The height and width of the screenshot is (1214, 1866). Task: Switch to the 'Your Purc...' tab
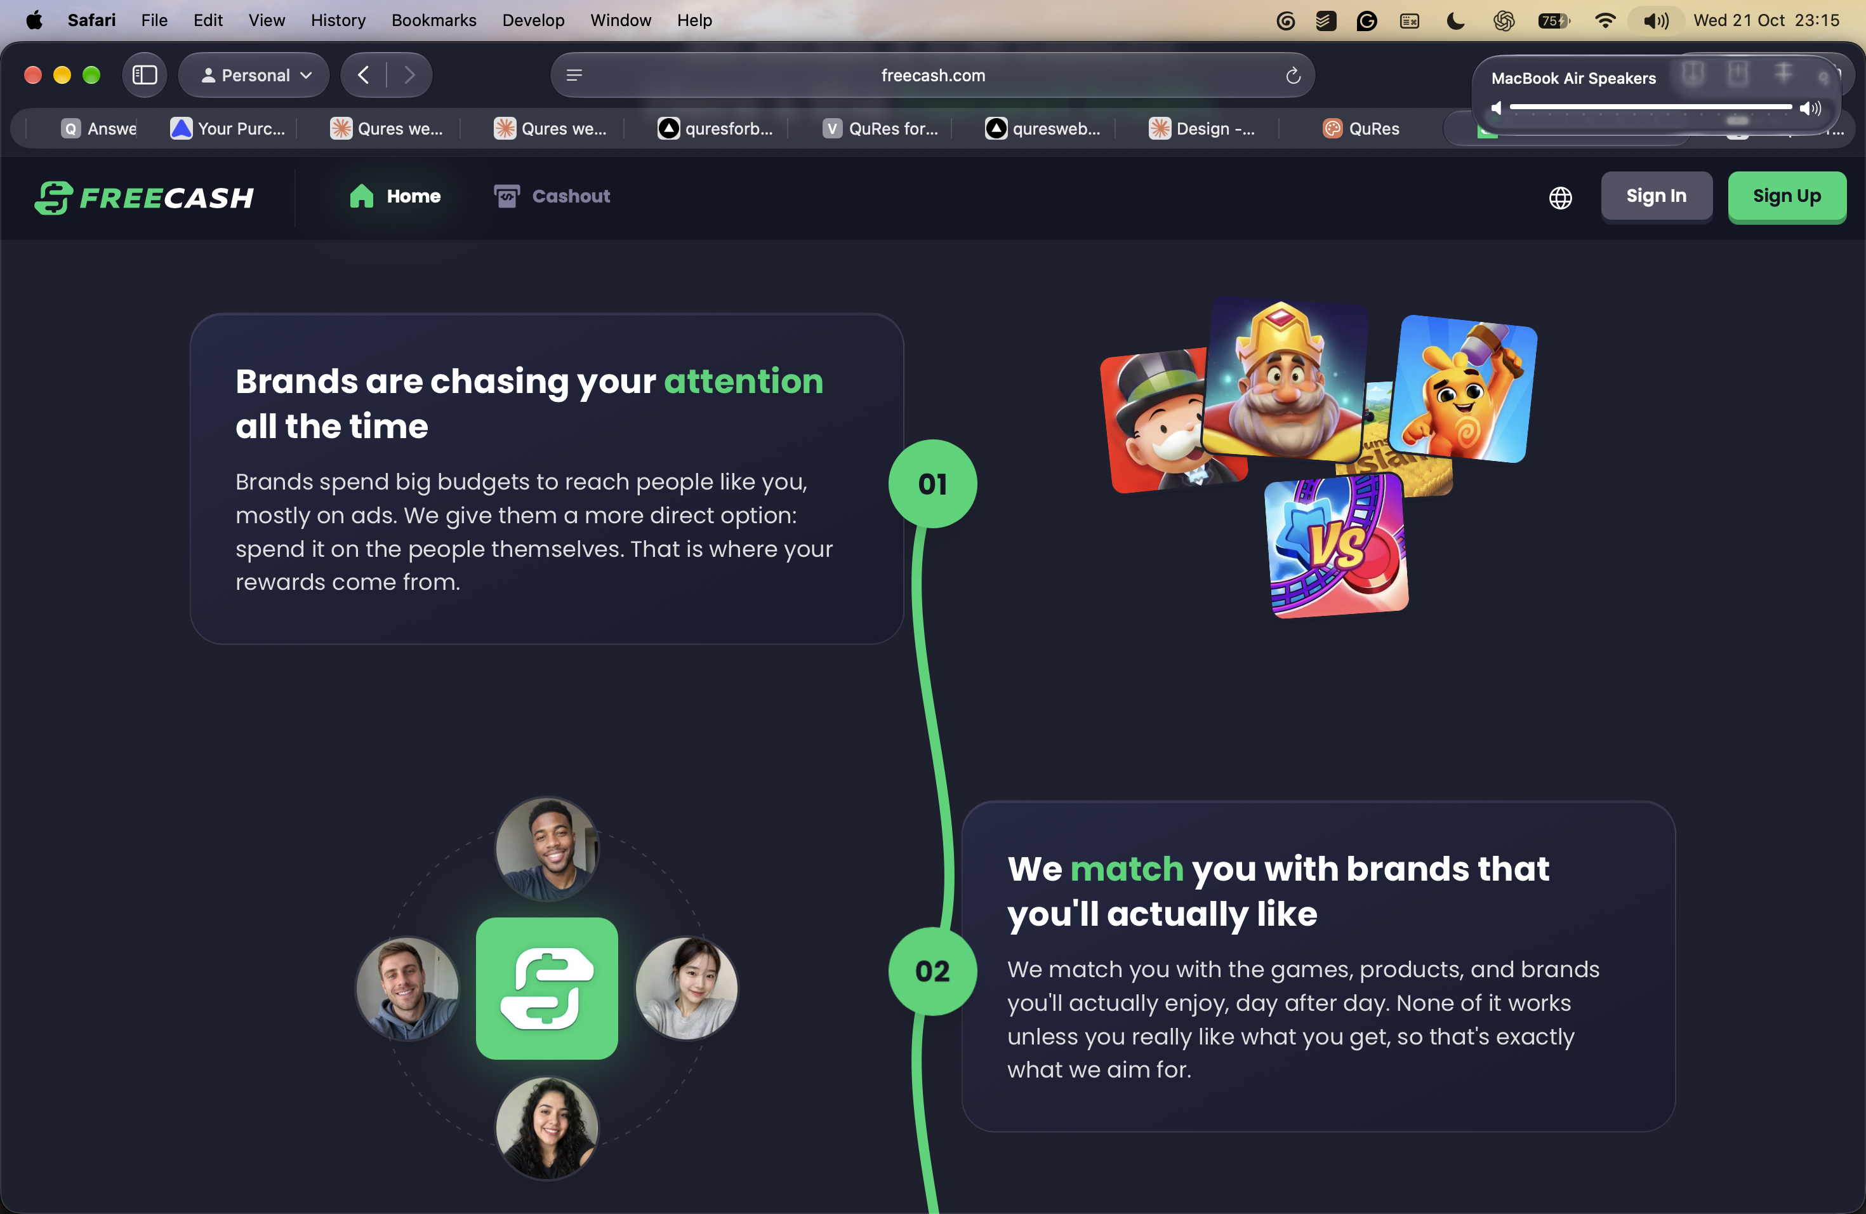[227, 129]
